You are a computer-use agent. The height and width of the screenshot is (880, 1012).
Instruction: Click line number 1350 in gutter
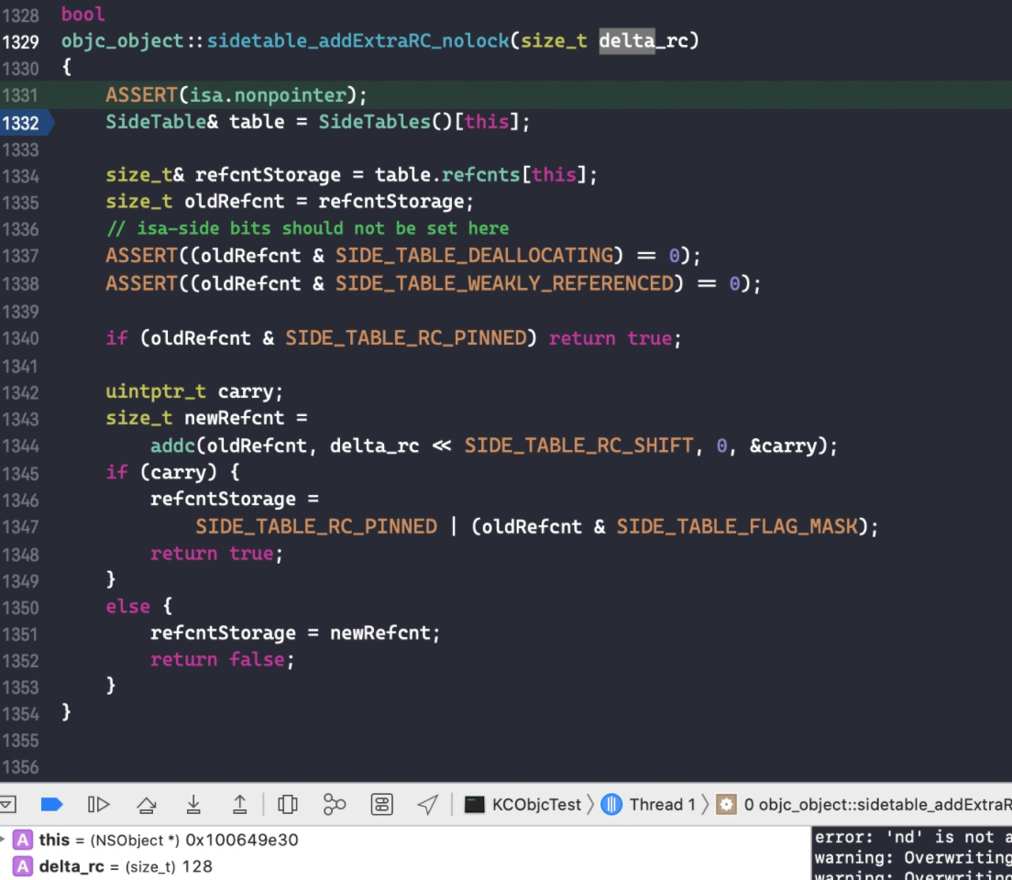point(21,608)
